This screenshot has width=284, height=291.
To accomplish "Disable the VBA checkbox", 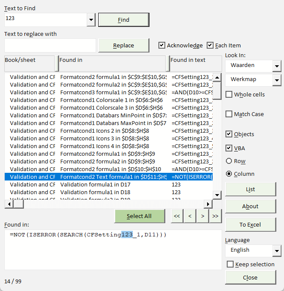I will click(x=229, y=148).
